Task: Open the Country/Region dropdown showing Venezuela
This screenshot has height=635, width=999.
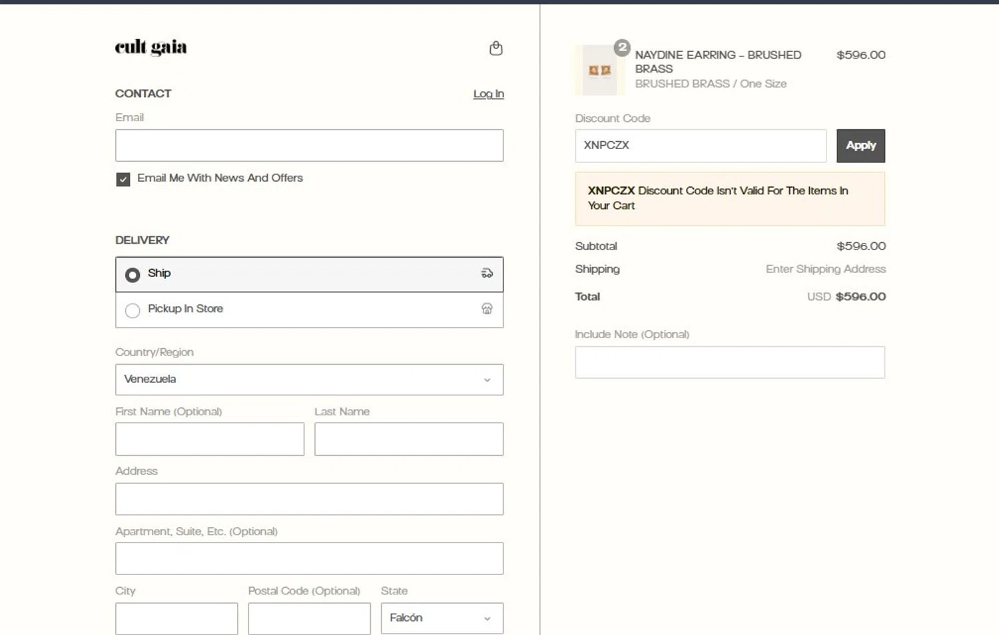Action: (309, 379)
